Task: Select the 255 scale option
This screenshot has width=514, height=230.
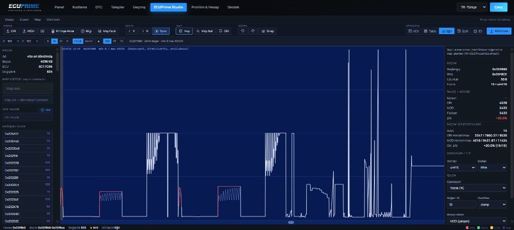Action: [107, 41]
